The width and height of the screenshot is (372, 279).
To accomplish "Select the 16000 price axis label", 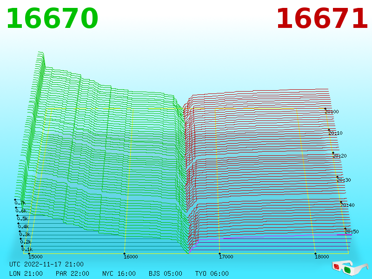I will click(131, 257).
